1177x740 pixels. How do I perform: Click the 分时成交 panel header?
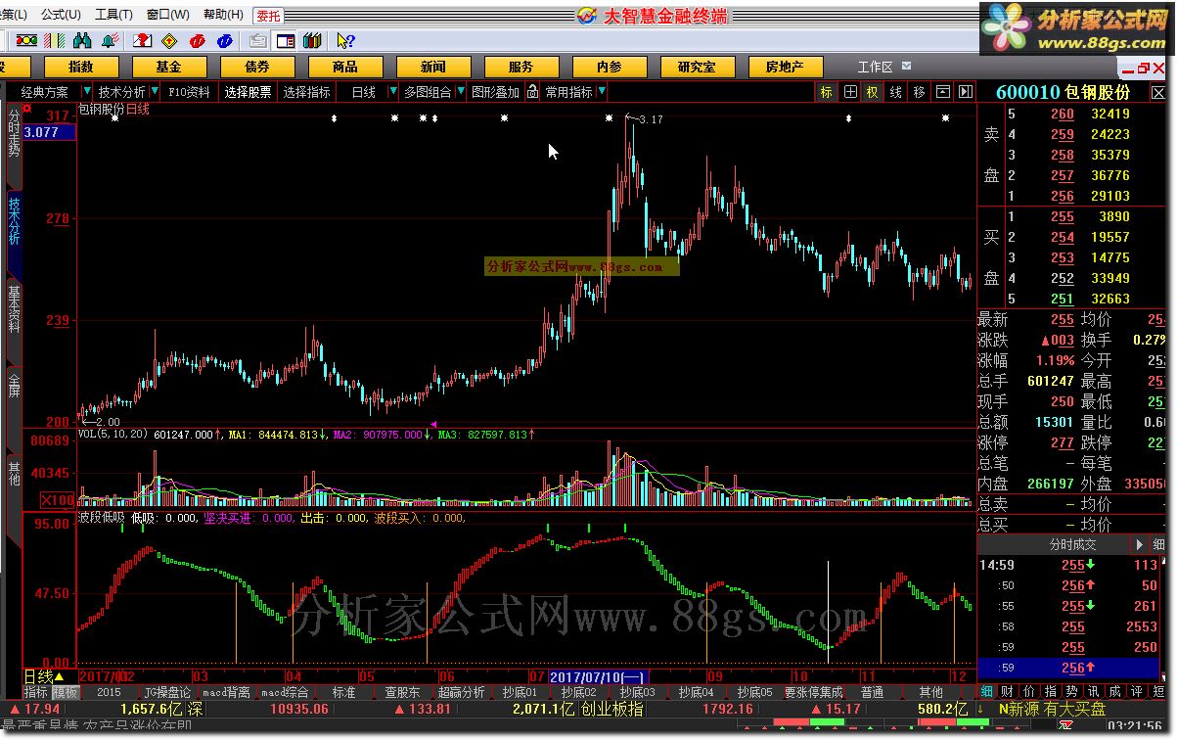1073,544
